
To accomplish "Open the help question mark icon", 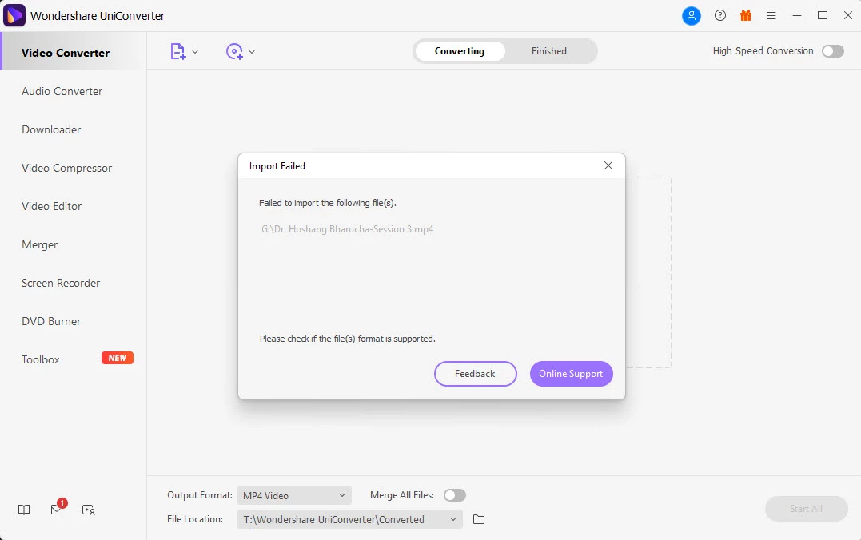I will 719,15.
